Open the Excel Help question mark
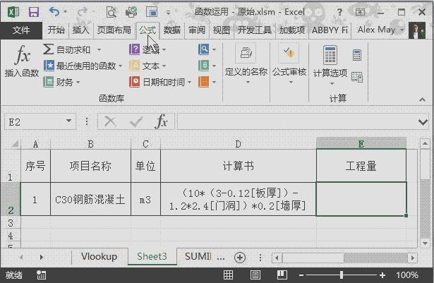 click(x=339, y=12)
